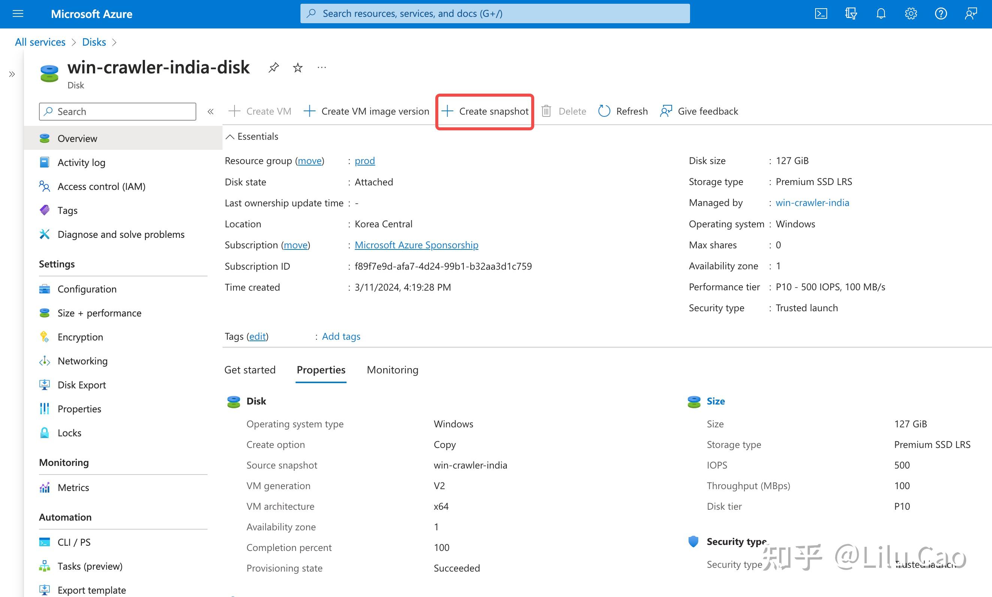Open the top bar feedback icon
Image resolution: width=992 pixels, height=597 pixels.
click(971, 14)
